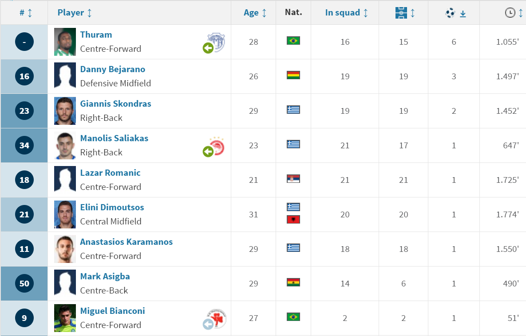526x336 pixels.
Task: Click the Albania flag for Elini Dimoutsos
Action: 293,220
